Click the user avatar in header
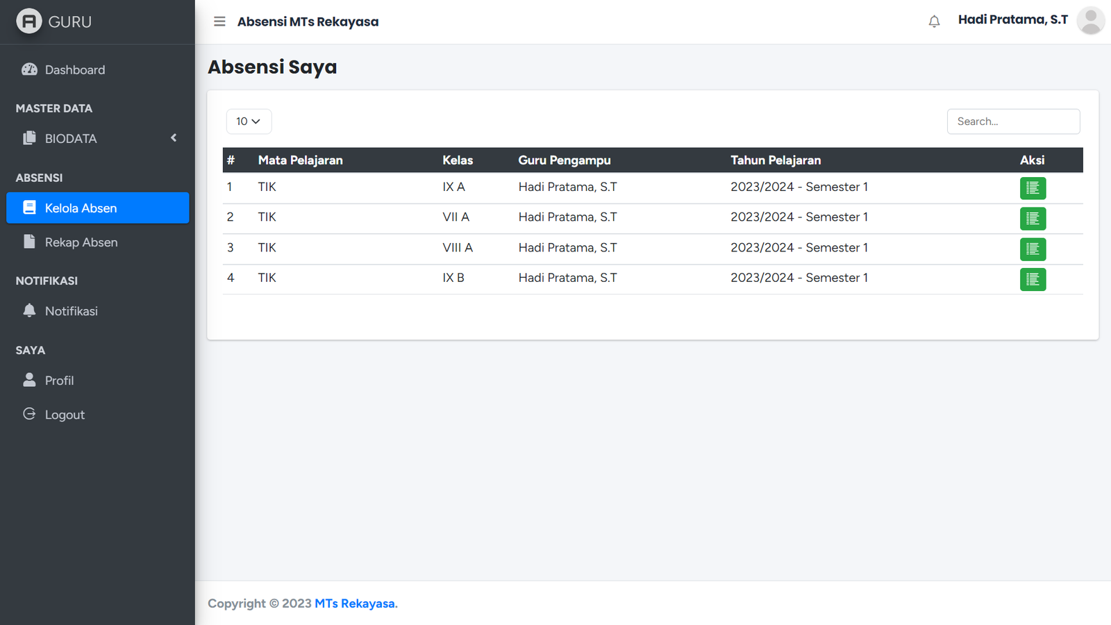Screen dimensions: 1111x625 (1090, 21)
